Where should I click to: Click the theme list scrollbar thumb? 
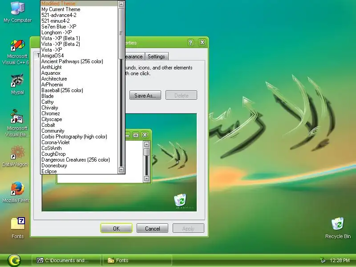pos(121,33)
